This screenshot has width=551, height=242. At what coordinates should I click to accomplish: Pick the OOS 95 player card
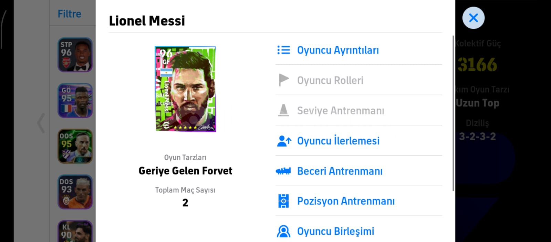(x=75, y=146)
